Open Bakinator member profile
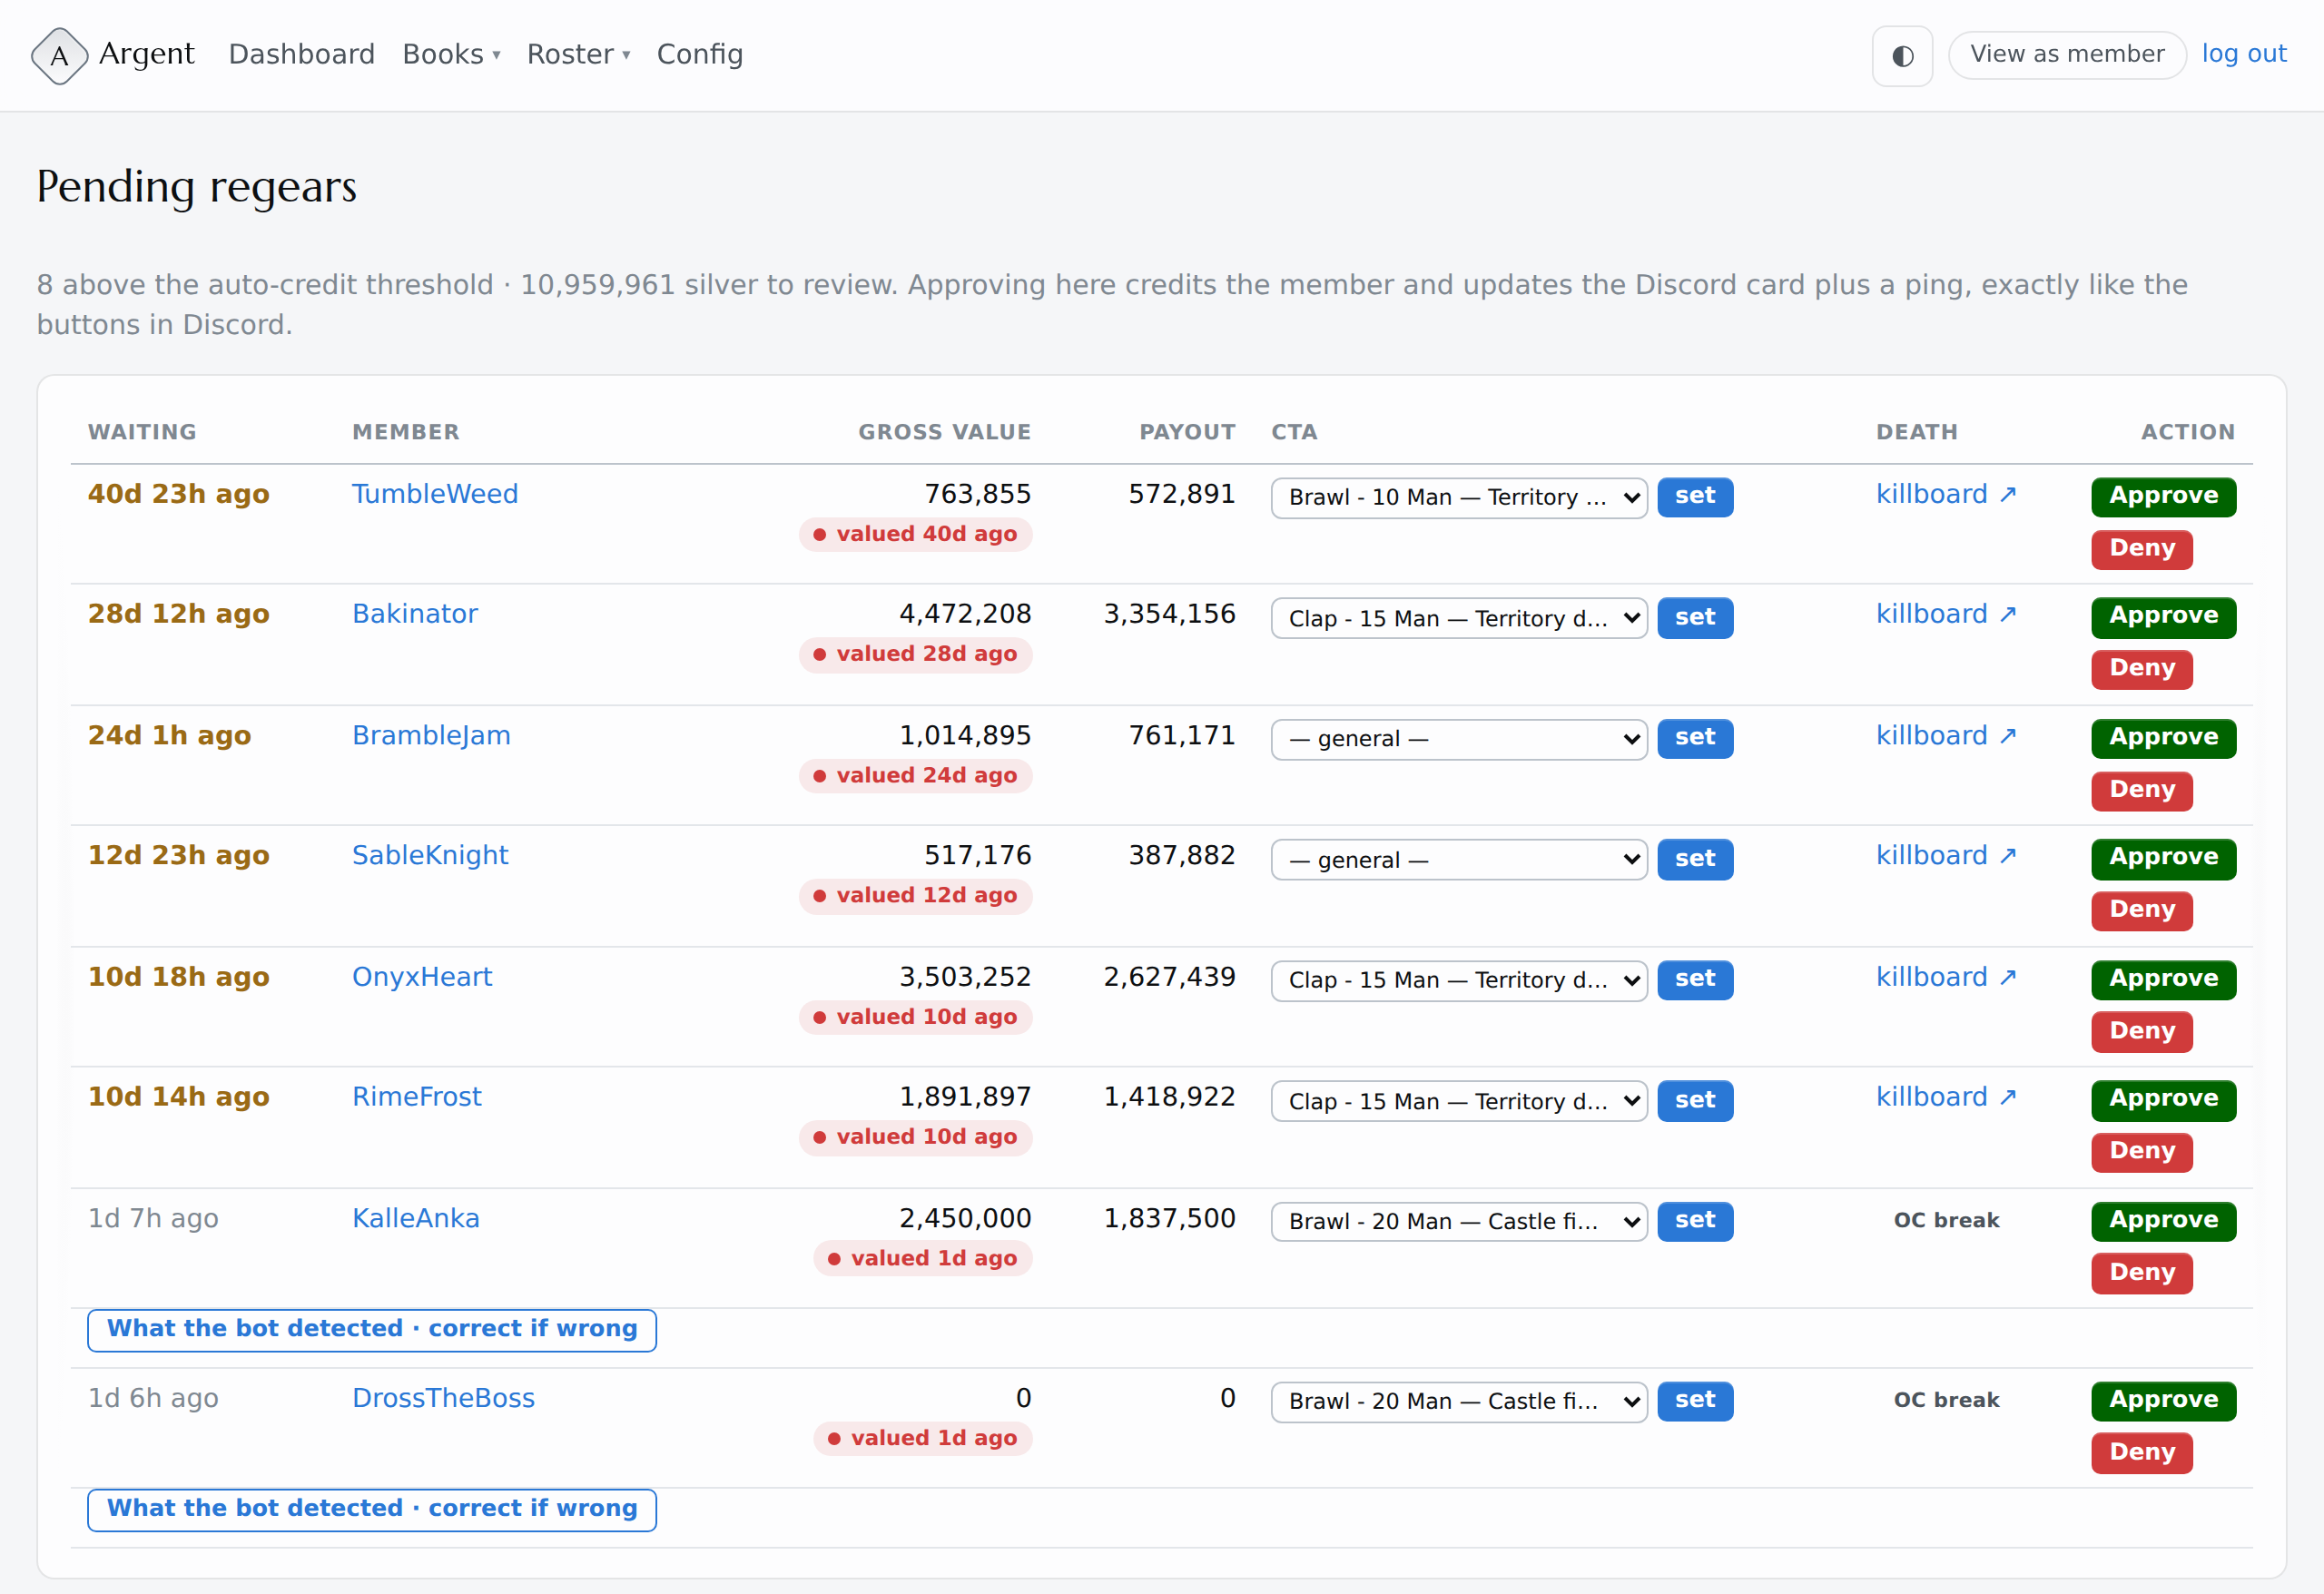The width and height of the screenshot is (2324, 1594). coord(415,614)
